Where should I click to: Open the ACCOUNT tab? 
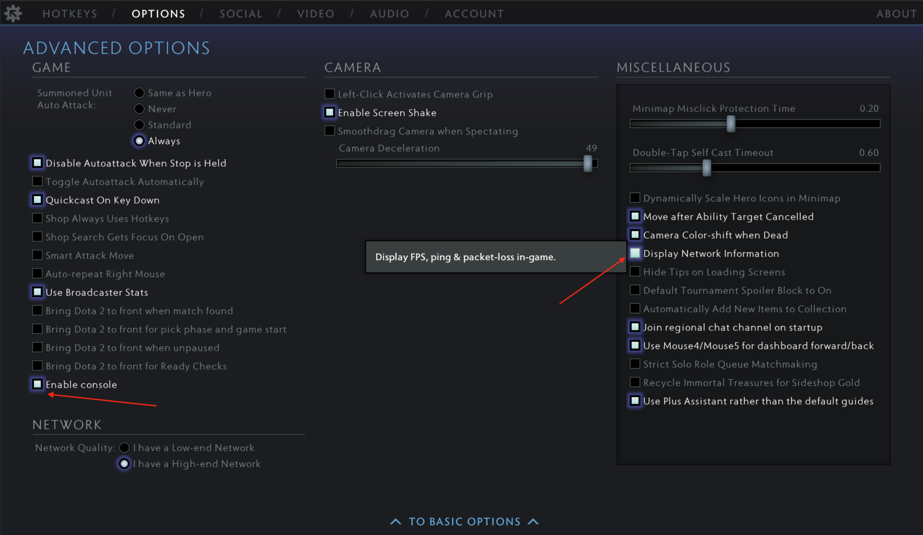coord(474,14)
